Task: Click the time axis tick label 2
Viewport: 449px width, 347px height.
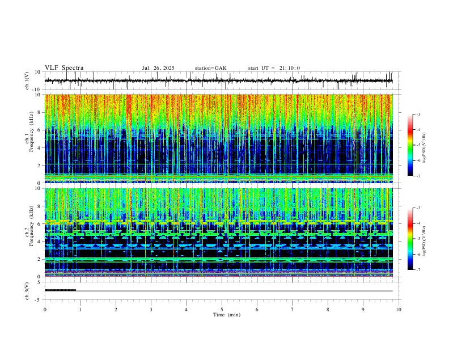Action: 116,310
